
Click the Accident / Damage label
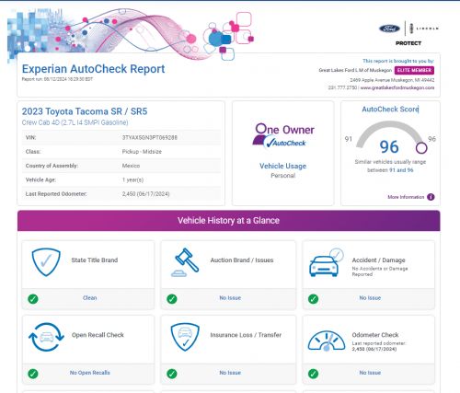pyautogui.click(x=378, y=260)
